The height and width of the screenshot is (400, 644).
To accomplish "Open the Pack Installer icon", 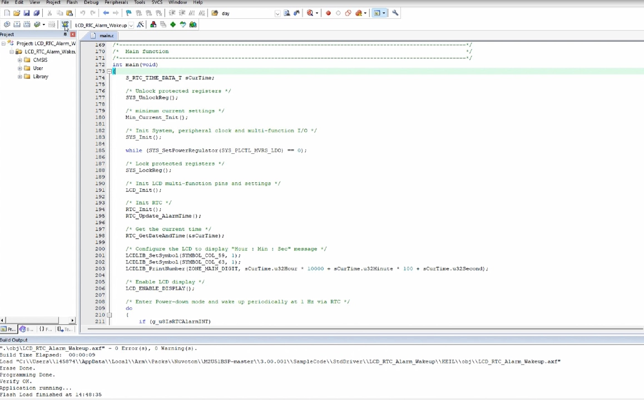I will [193, 24].
